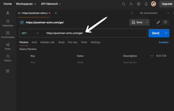Expand the Send button dropdown arrow
174x111 pixels.
click(166, 33)
